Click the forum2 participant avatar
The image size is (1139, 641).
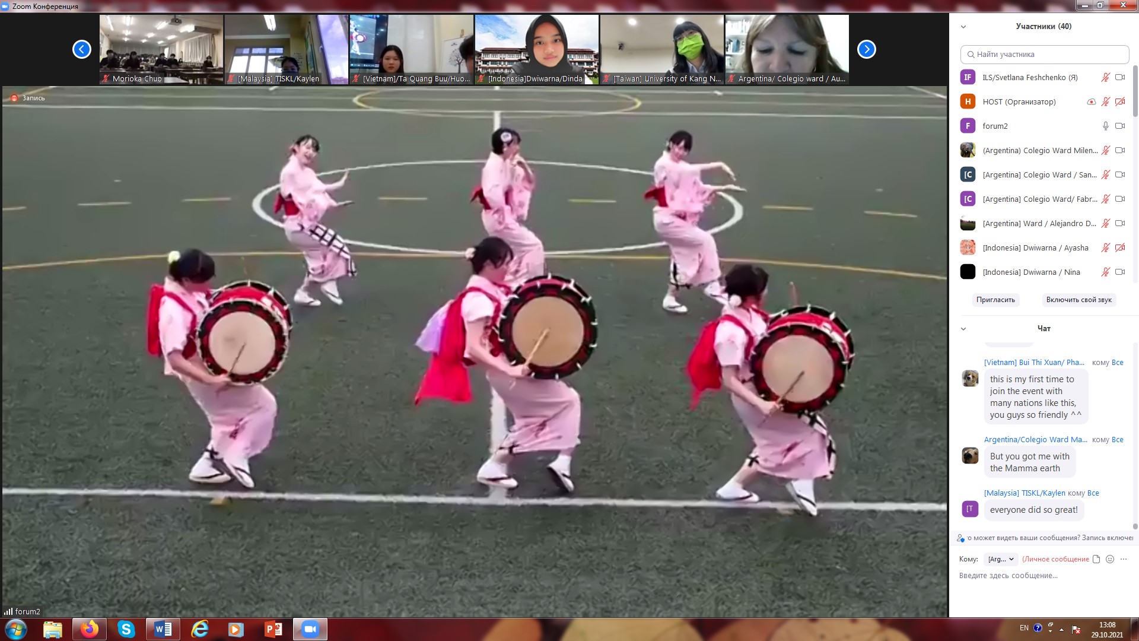968,126
